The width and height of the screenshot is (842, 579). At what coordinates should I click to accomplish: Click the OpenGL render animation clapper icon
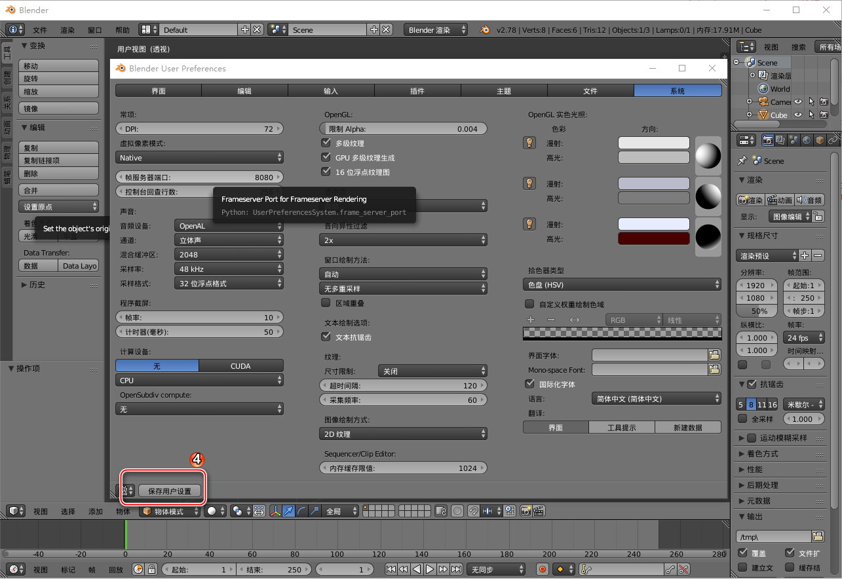pos(539,511)
